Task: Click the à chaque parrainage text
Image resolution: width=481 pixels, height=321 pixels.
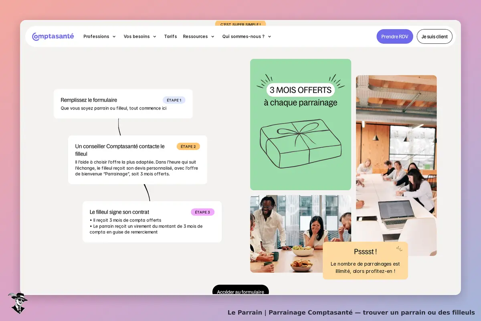Action: pos(301,103)
